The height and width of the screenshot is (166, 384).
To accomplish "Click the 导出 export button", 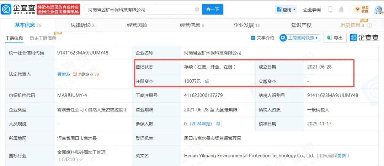I will point(335,38).
